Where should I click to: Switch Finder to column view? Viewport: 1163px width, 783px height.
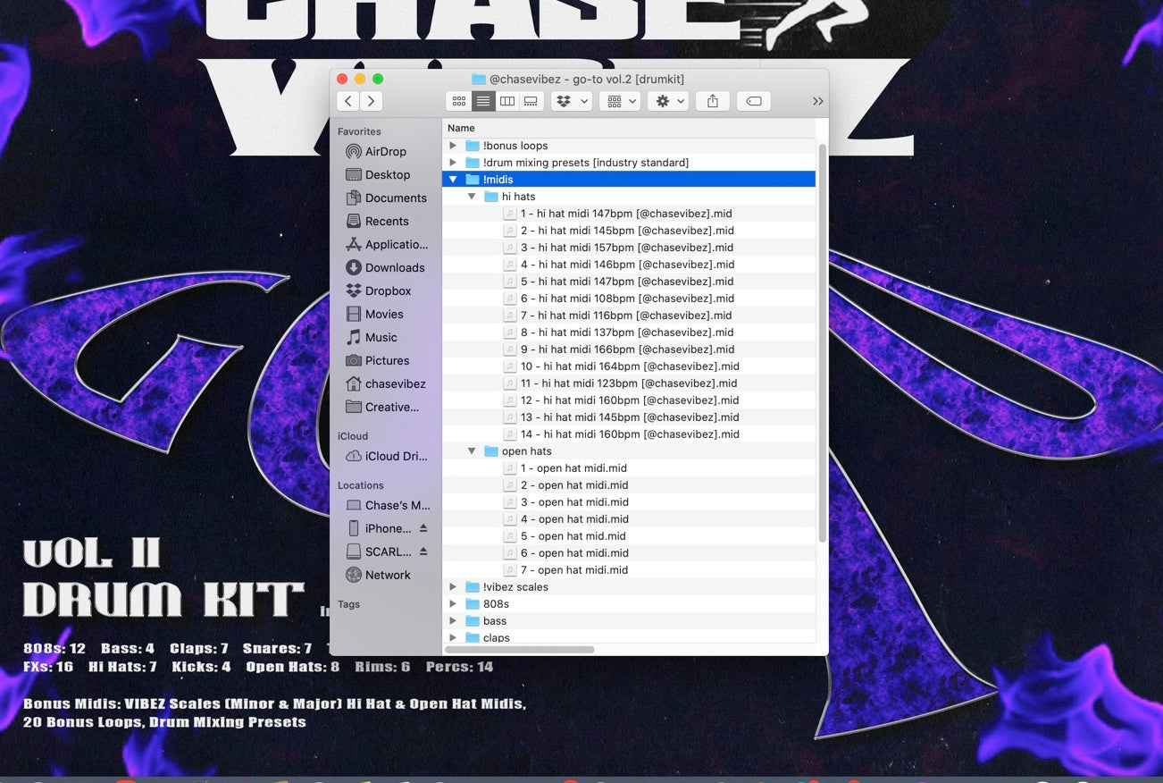pos(507,101)
